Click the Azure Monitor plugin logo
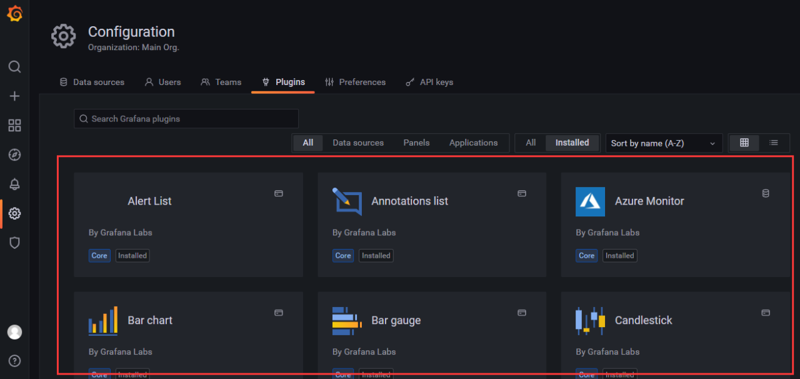 point(590,201)
